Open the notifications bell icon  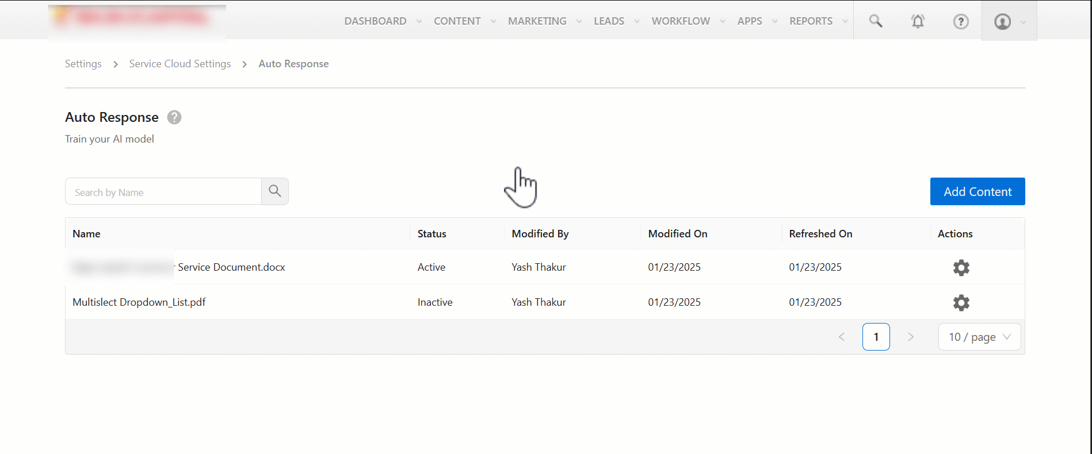[918, 21]
